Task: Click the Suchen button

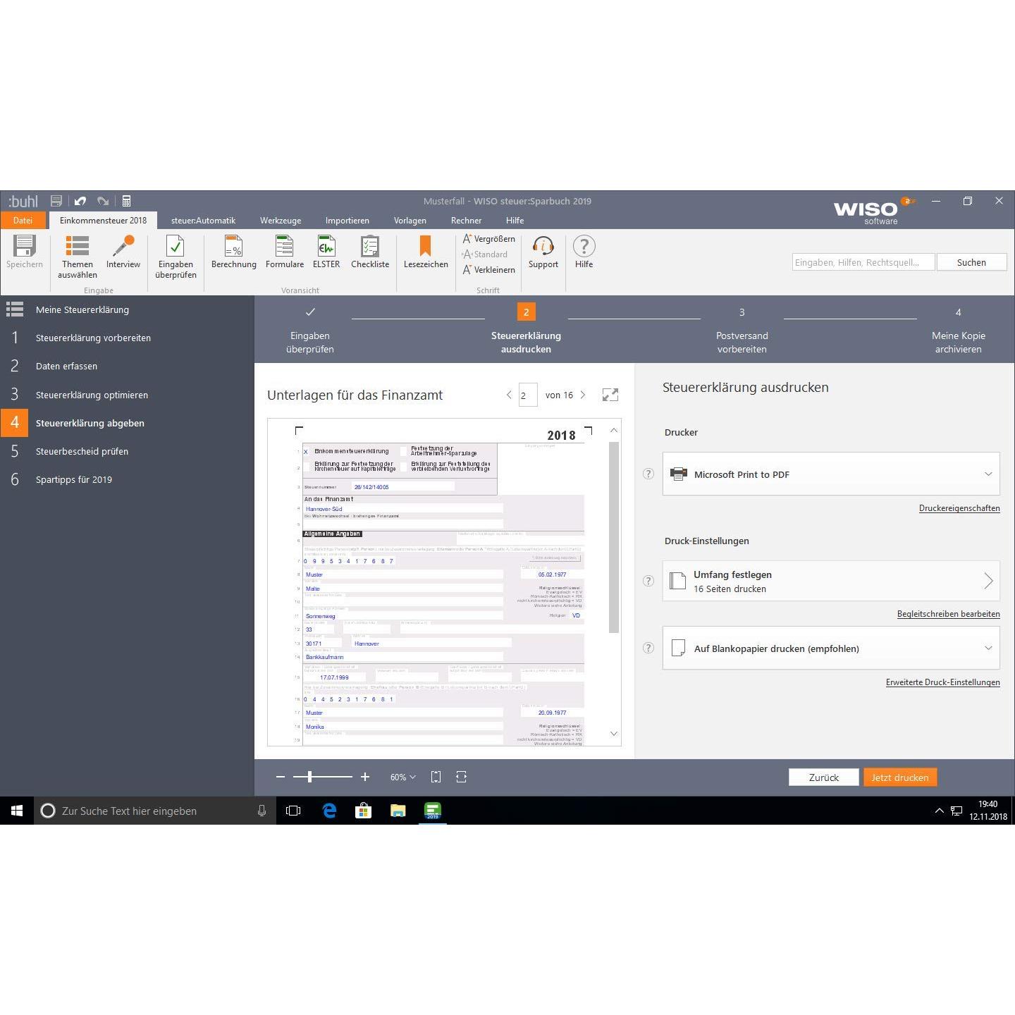Action: 971,262
